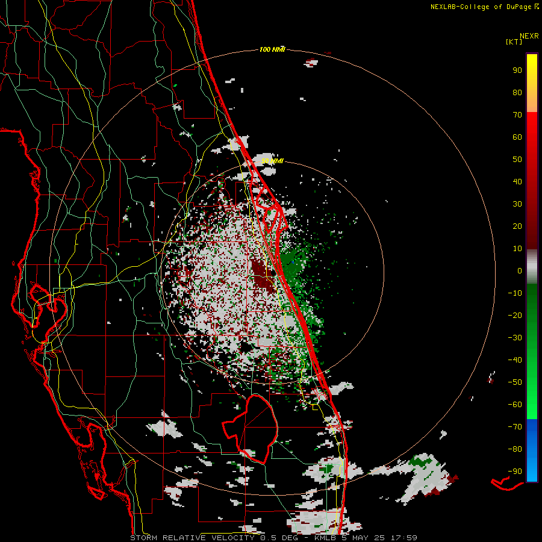
Task: Click the 70 value on the color scale
Action: click(517, 115)
